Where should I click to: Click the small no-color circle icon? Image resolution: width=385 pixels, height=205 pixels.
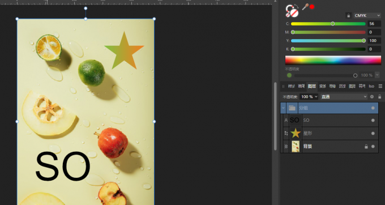tap(288, 15)
